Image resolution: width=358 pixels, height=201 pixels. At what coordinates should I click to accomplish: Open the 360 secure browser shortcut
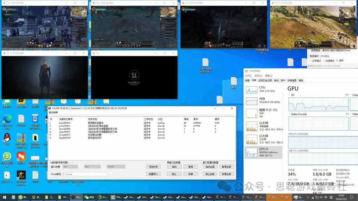click(x=7, y=157)
